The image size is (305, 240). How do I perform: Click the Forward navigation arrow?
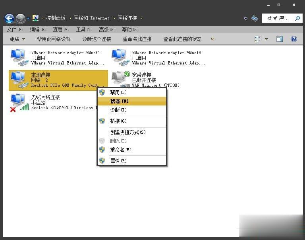pos(20,19)
